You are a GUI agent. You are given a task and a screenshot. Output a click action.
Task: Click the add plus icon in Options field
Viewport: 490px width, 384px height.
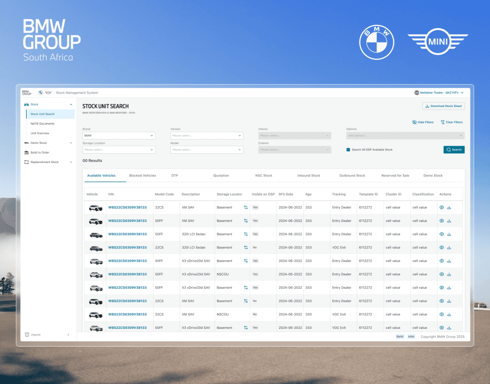461,136
